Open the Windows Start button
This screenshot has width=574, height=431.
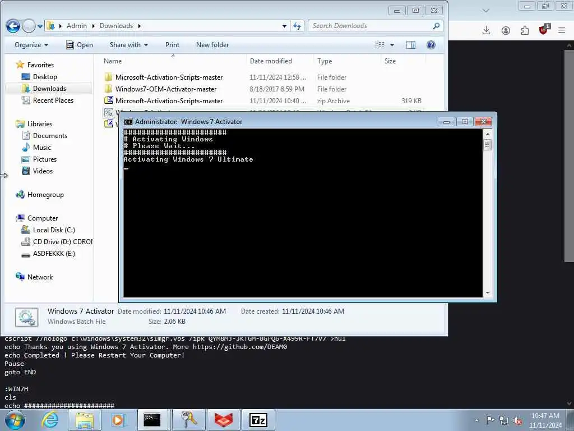[15, 420]
